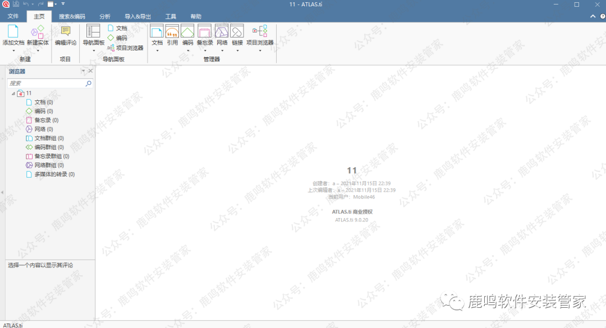606x328 pixels.
Task: Click the search magnifier in the 浏览器 panel
Action: (88, 83)
